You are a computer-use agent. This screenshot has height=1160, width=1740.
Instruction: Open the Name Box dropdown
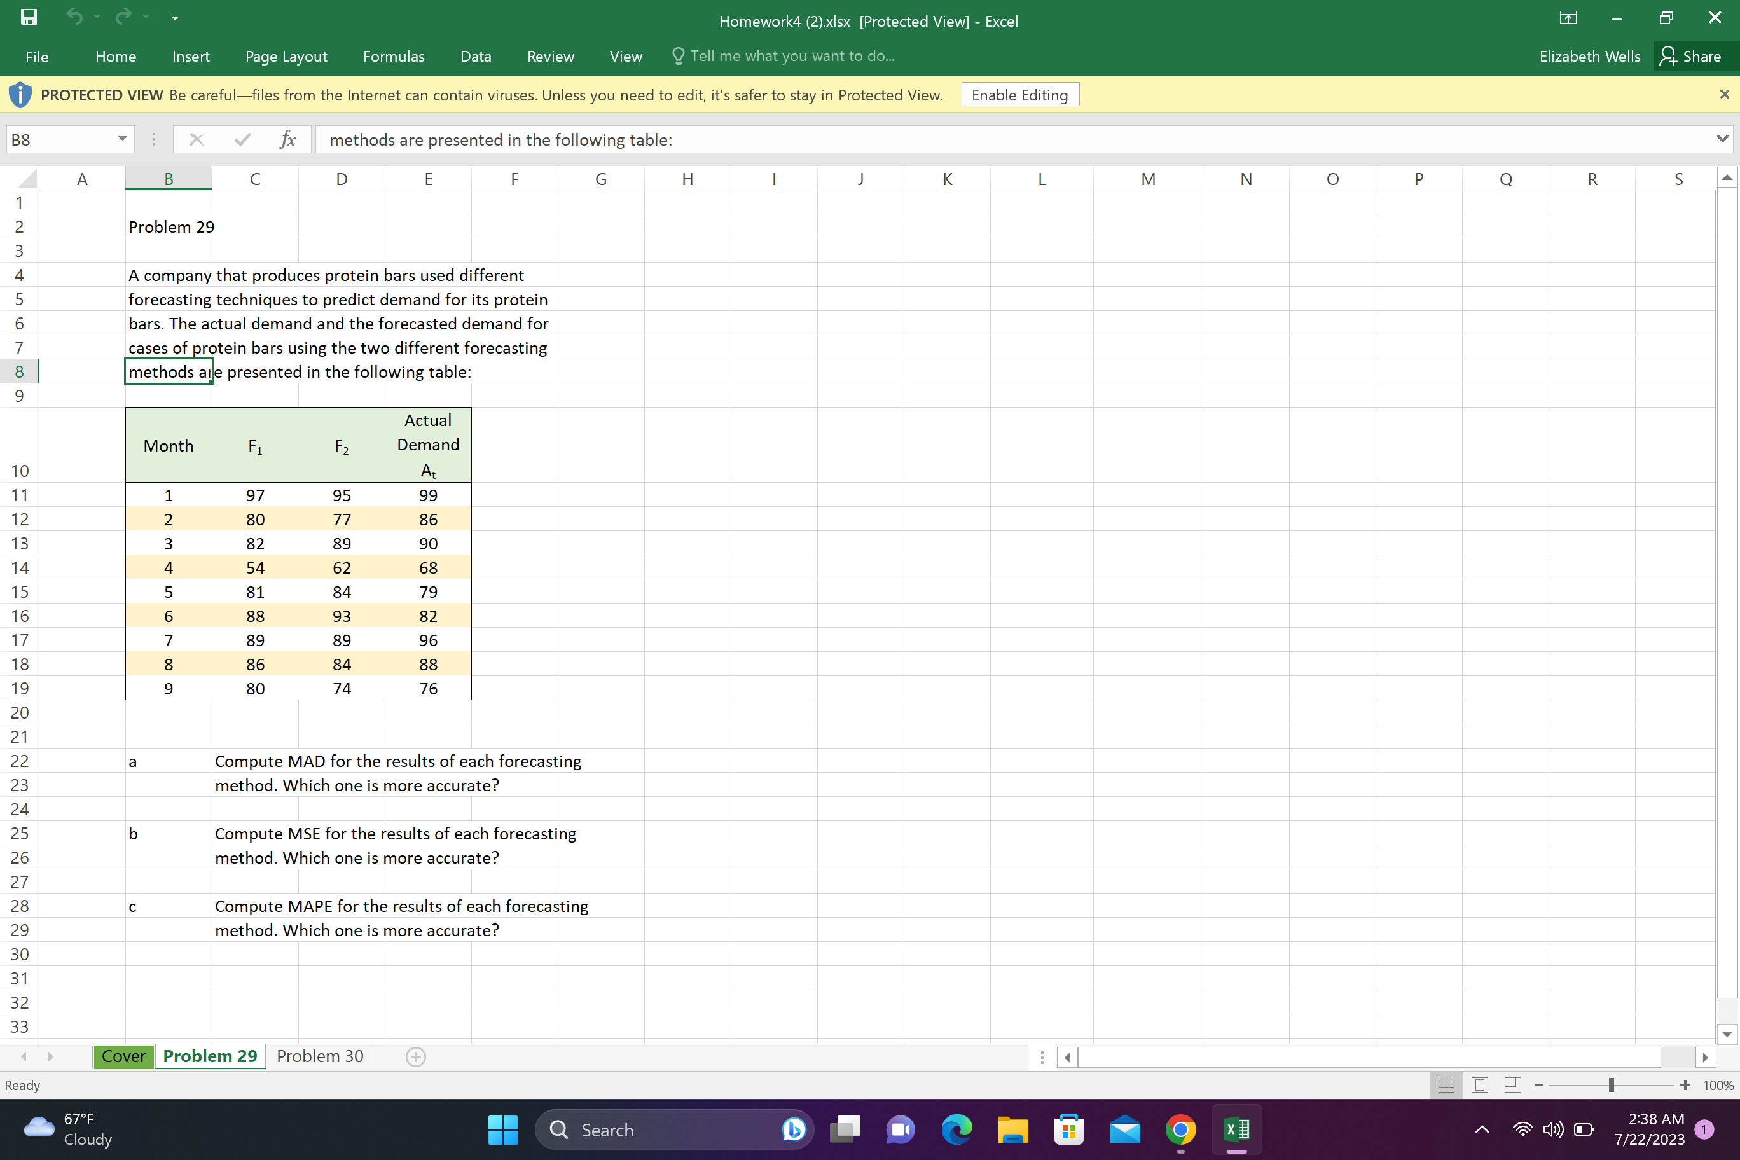122,139
